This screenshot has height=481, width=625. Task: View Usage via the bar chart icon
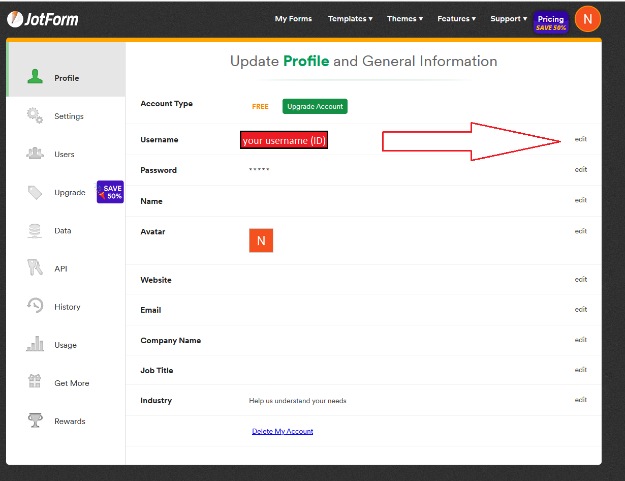pyautogui.click(x=35, y=343)
